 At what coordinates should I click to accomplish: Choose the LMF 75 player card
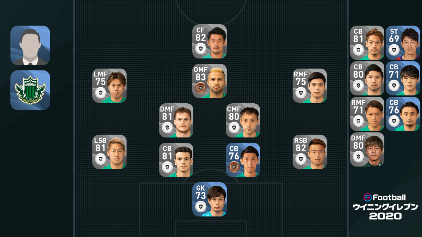(109, 86)
